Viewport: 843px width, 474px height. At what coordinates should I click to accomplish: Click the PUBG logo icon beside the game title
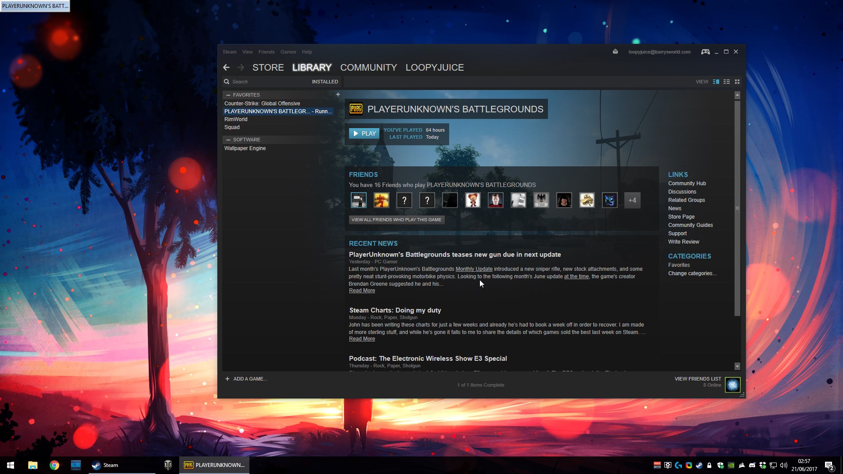coord(356,109)
